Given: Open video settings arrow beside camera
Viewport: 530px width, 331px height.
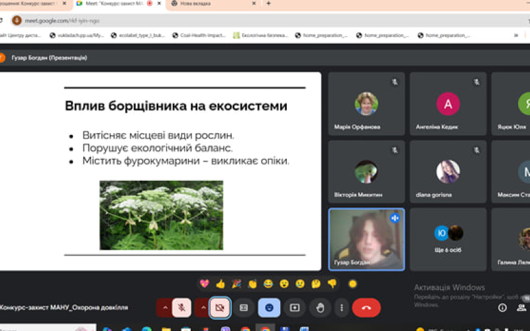Looking at the screenshot, I should click(x=203, y=307).
